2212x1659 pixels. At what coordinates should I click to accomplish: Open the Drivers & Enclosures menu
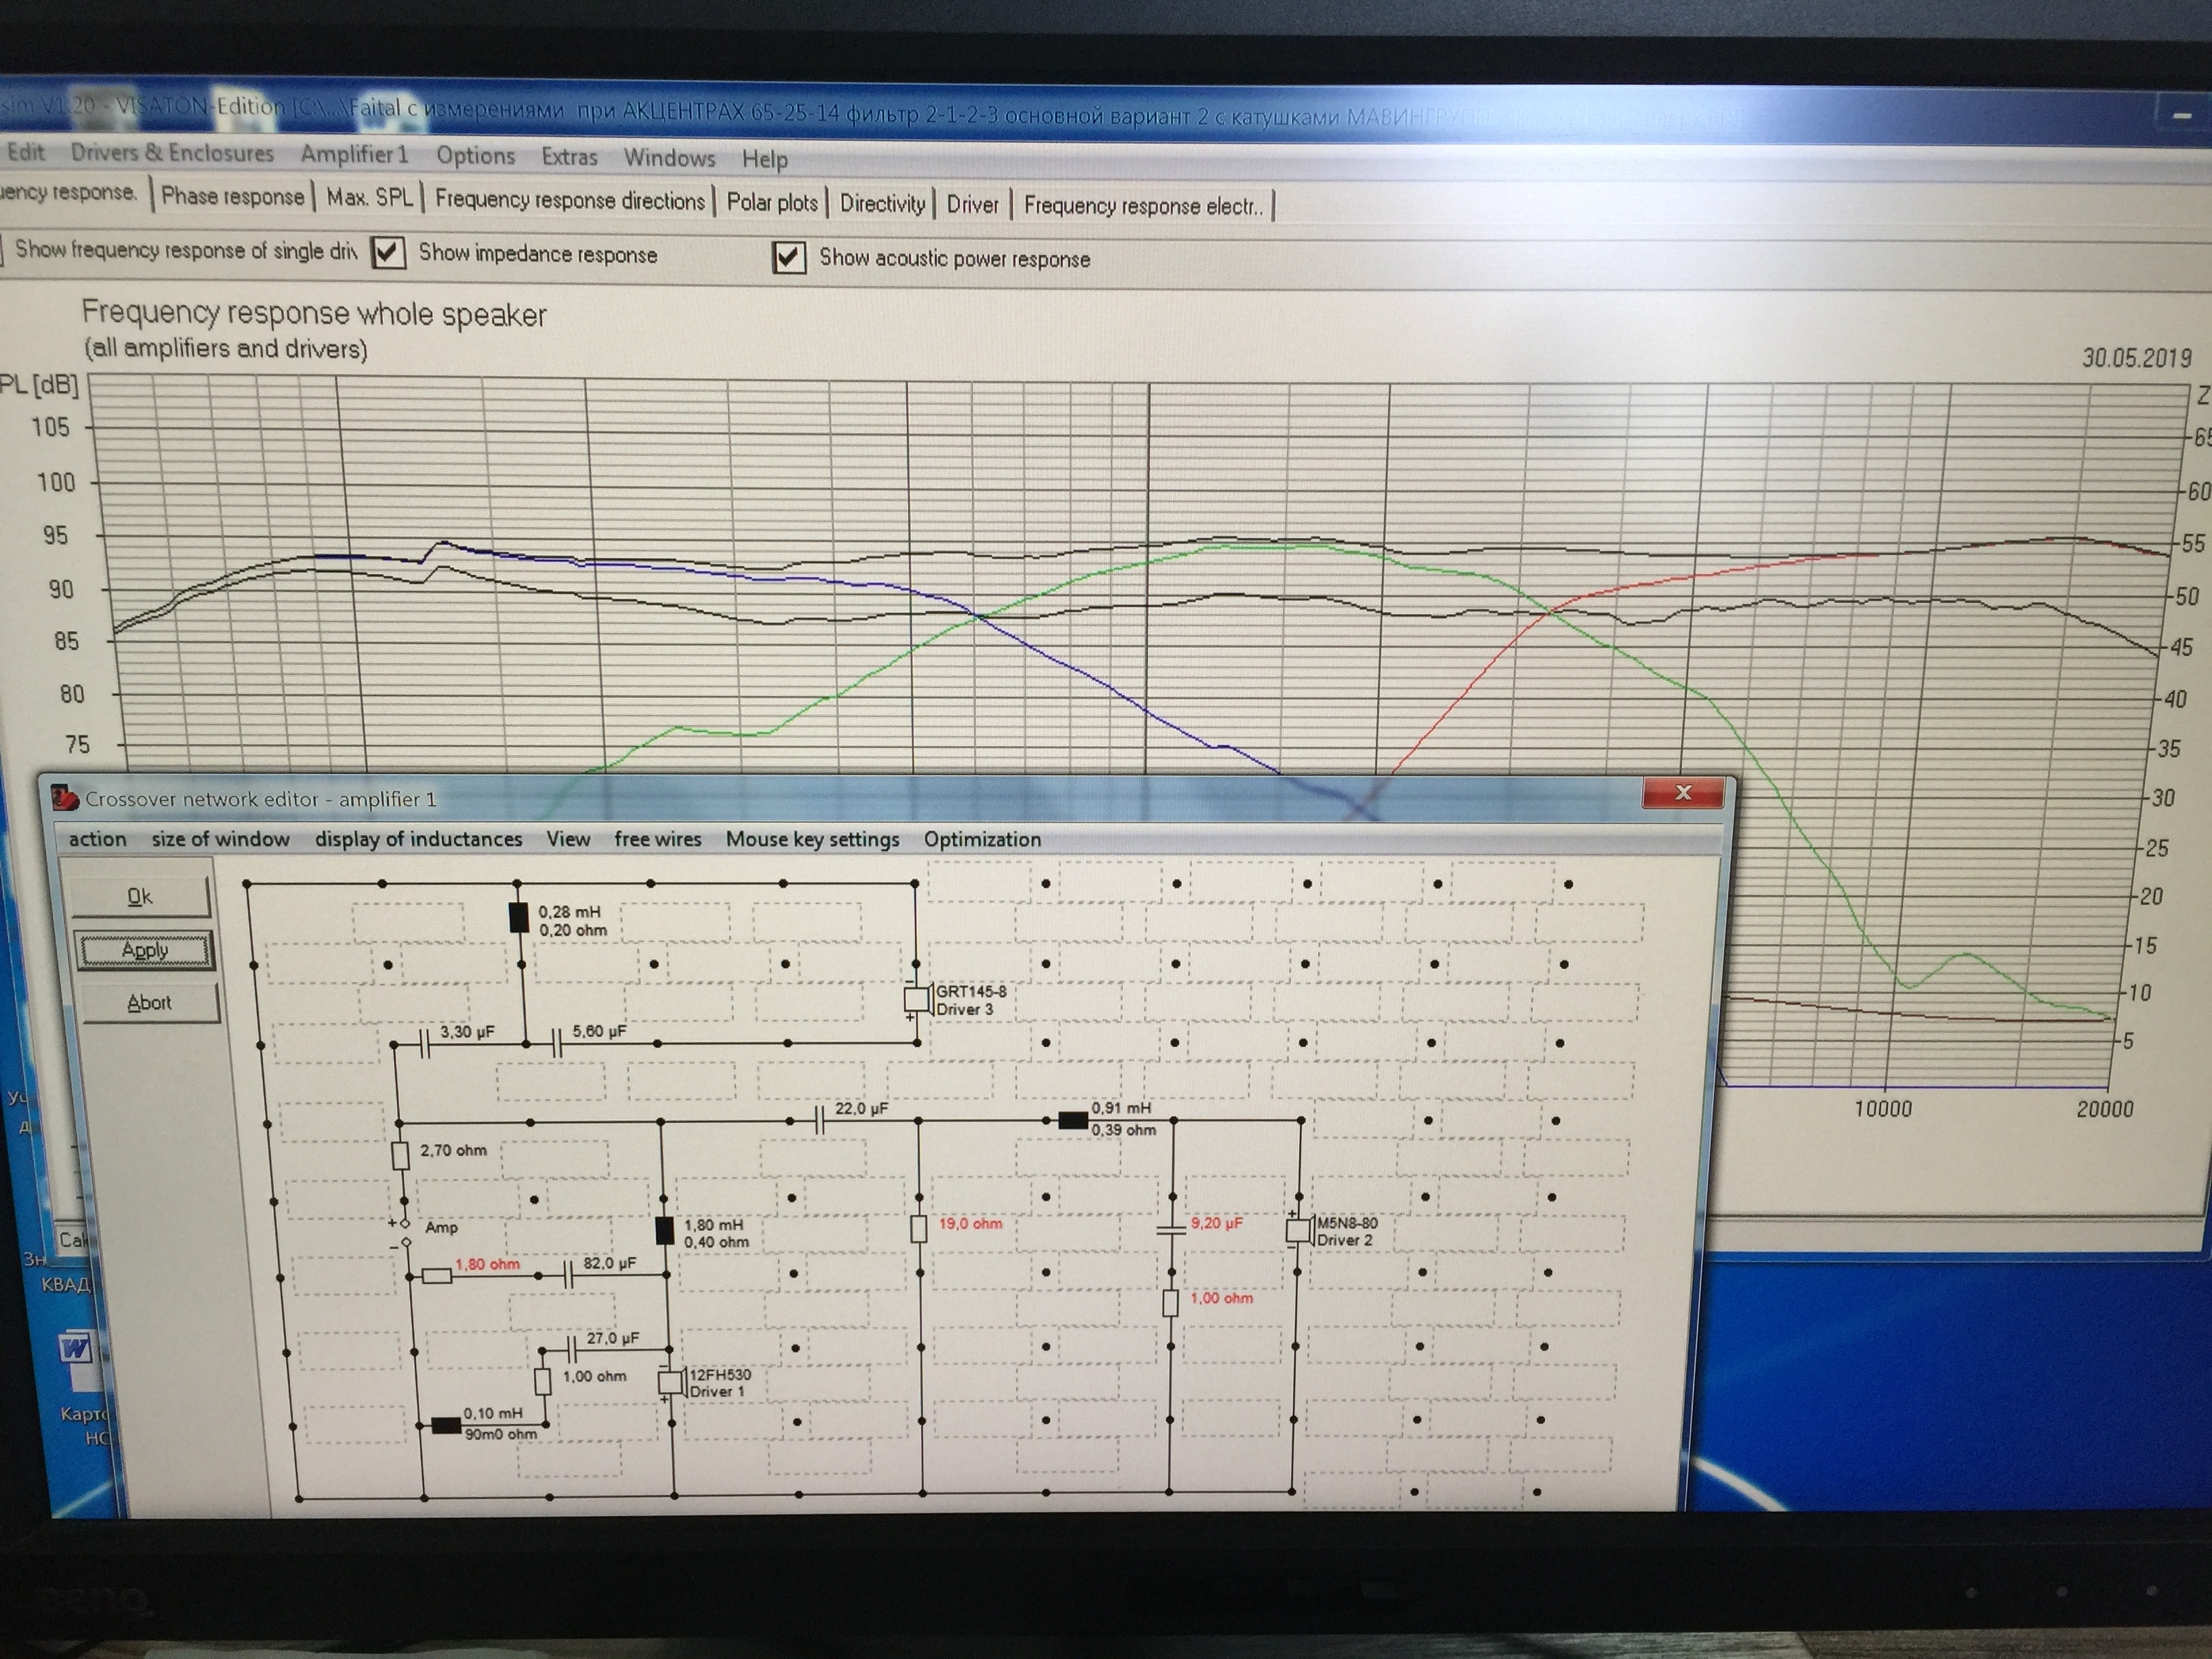[x=172, y=153]
